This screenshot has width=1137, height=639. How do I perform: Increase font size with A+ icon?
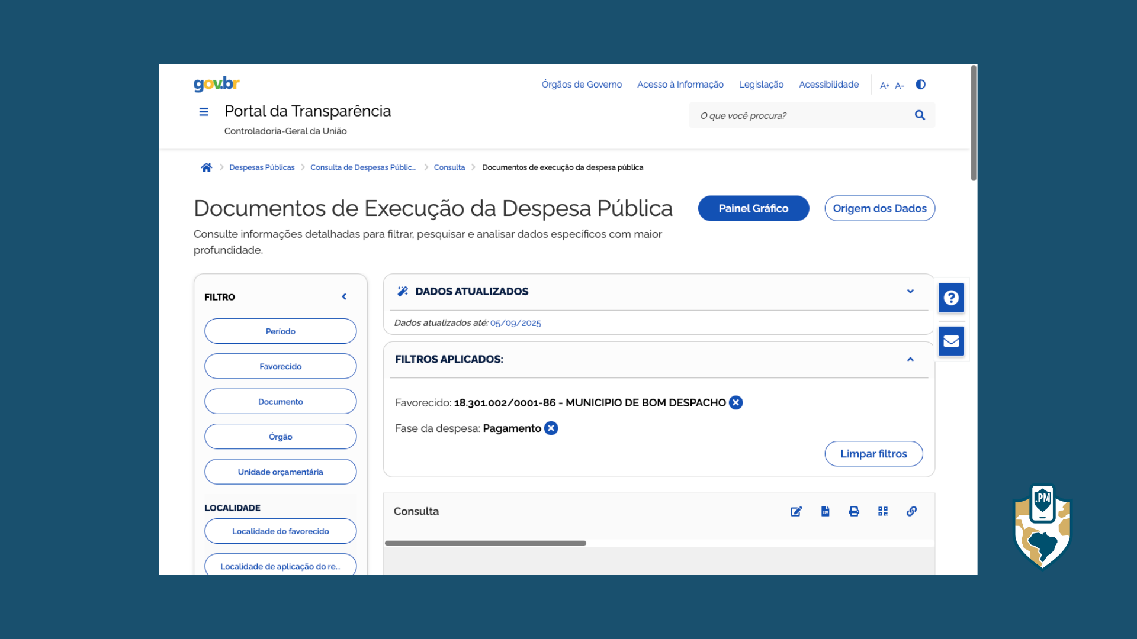884,86
